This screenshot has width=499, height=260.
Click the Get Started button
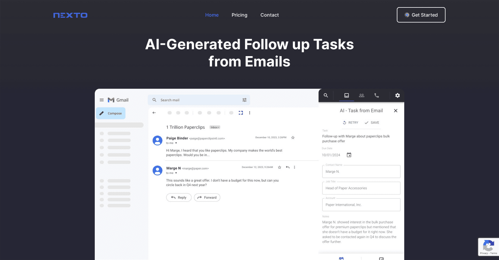(x=421, y=15)
